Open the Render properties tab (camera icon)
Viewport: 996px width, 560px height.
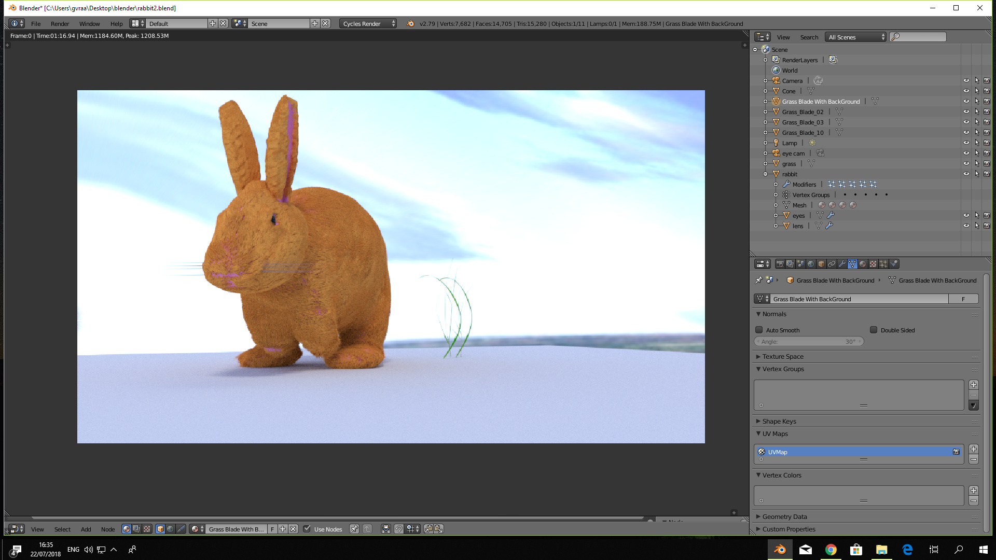[x=780, y=264]
